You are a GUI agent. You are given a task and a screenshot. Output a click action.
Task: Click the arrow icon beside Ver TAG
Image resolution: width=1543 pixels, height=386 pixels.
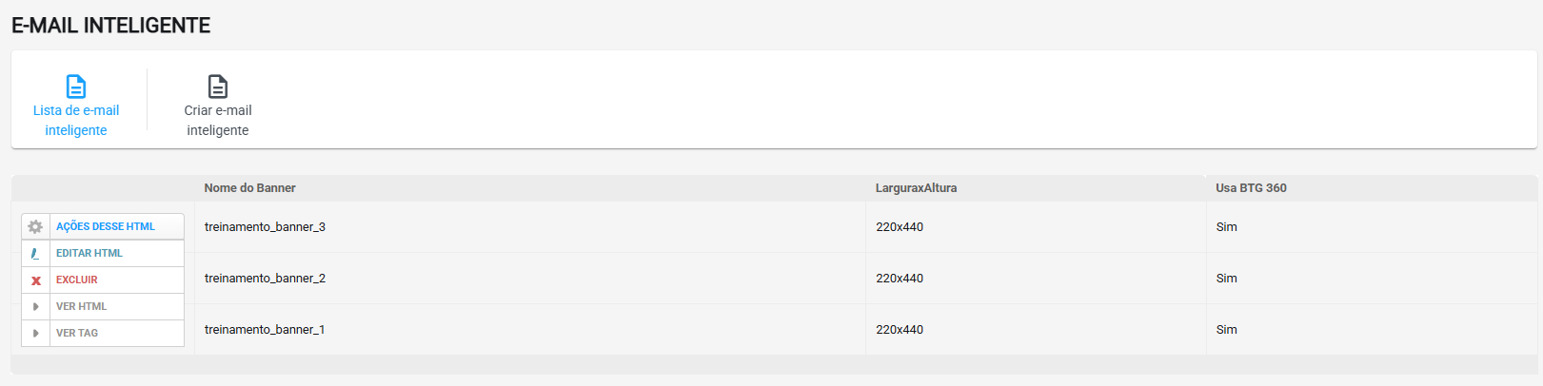pyautogui.click(x=35, y=333)
